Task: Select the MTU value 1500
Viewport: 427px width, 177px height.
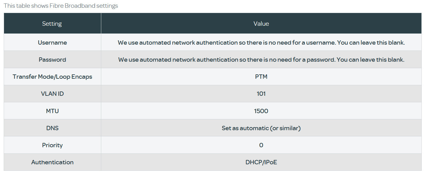Action: point(261,111)
